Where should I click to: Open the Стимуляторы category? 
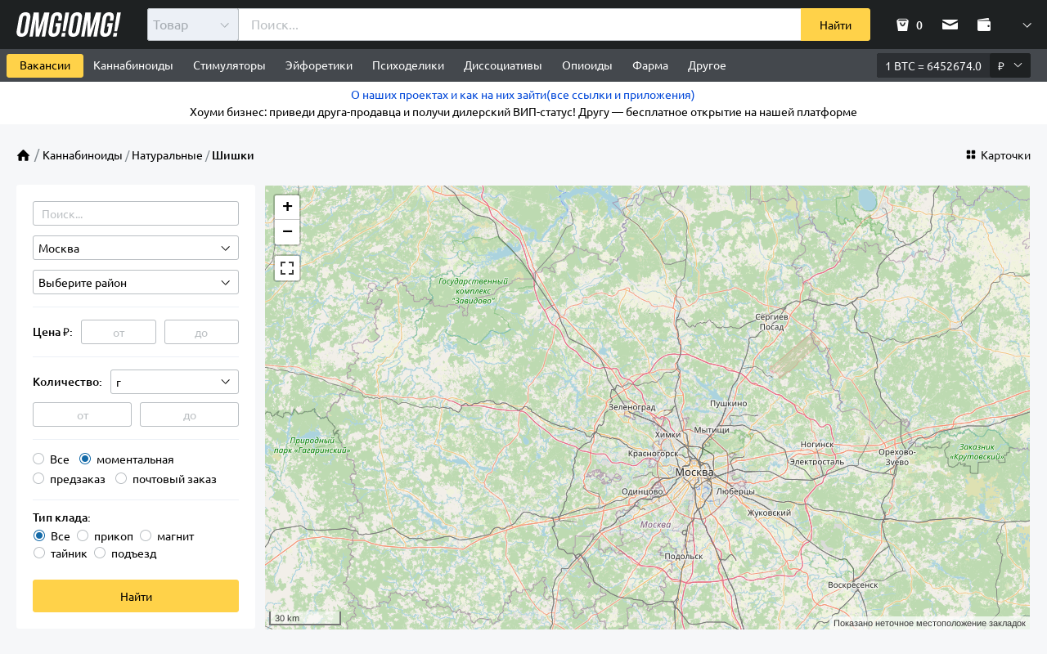pos(229,65)
